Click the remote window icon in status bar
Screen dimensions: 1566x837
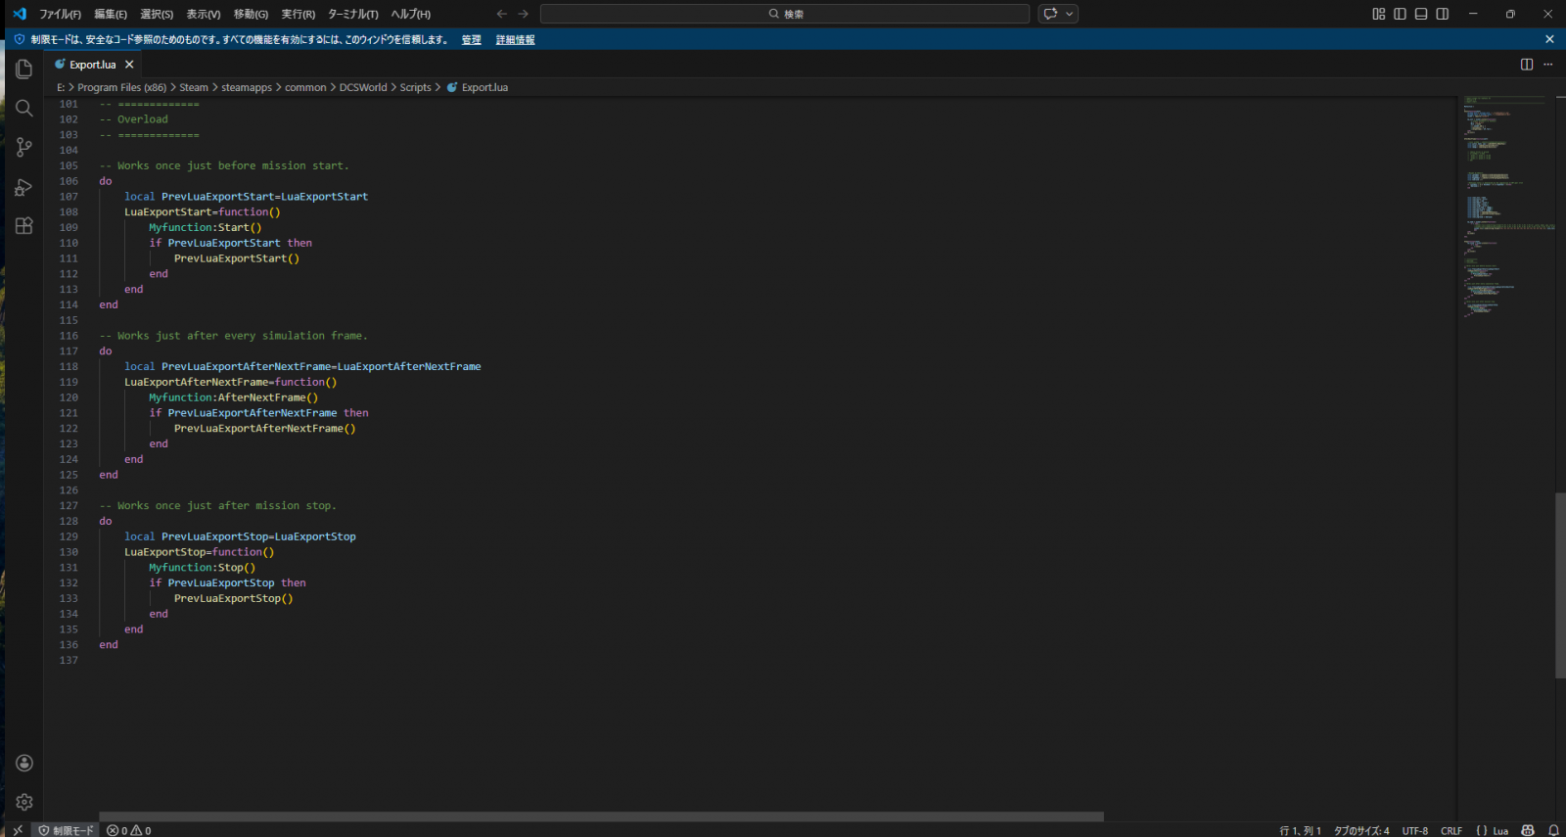pyautogui.click(x=18, y=830)
